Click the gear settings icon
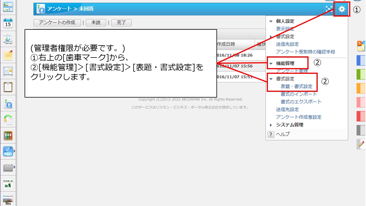Image resolution: width=366 pixels, height=206 pixels. click(342, 9)
